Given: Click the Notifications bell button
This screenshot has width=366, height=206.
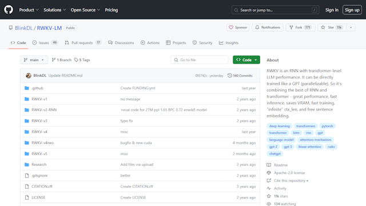Looking at the screenshot, I should point(268,27).
